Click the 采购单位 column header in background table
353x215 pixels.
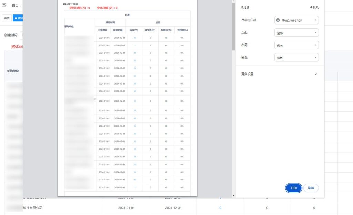(x=13, y=71)
